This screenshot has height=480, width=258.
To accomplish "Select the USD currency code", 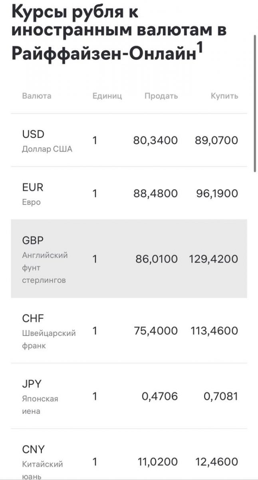I will tap(33, 134).
